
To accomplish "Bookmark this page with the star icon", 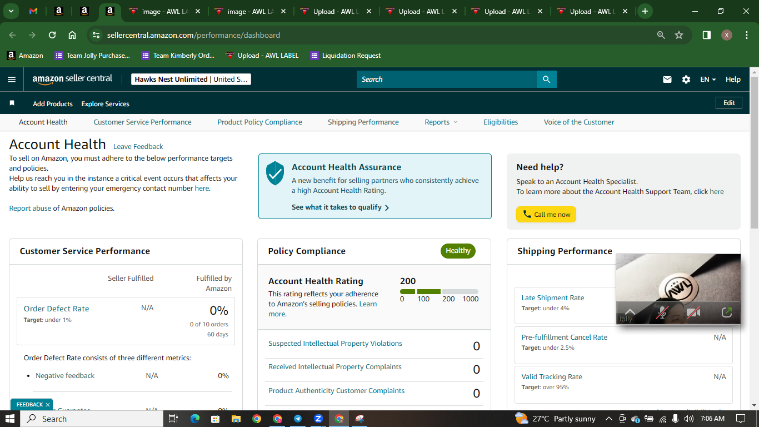I will (x=679, y=35).
